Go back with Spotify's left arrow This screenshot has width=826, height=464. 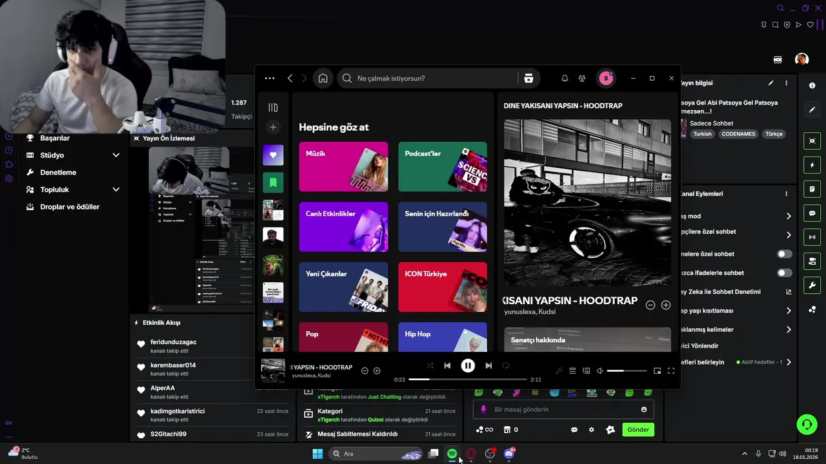click(x=290, y=78)
